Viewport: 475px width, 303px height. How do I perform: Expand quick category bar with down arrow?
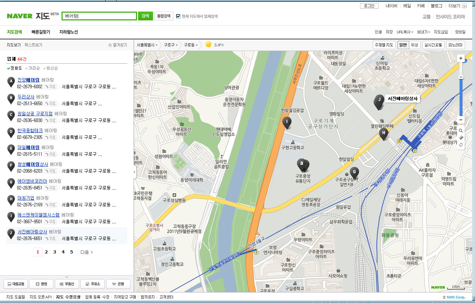67,277
